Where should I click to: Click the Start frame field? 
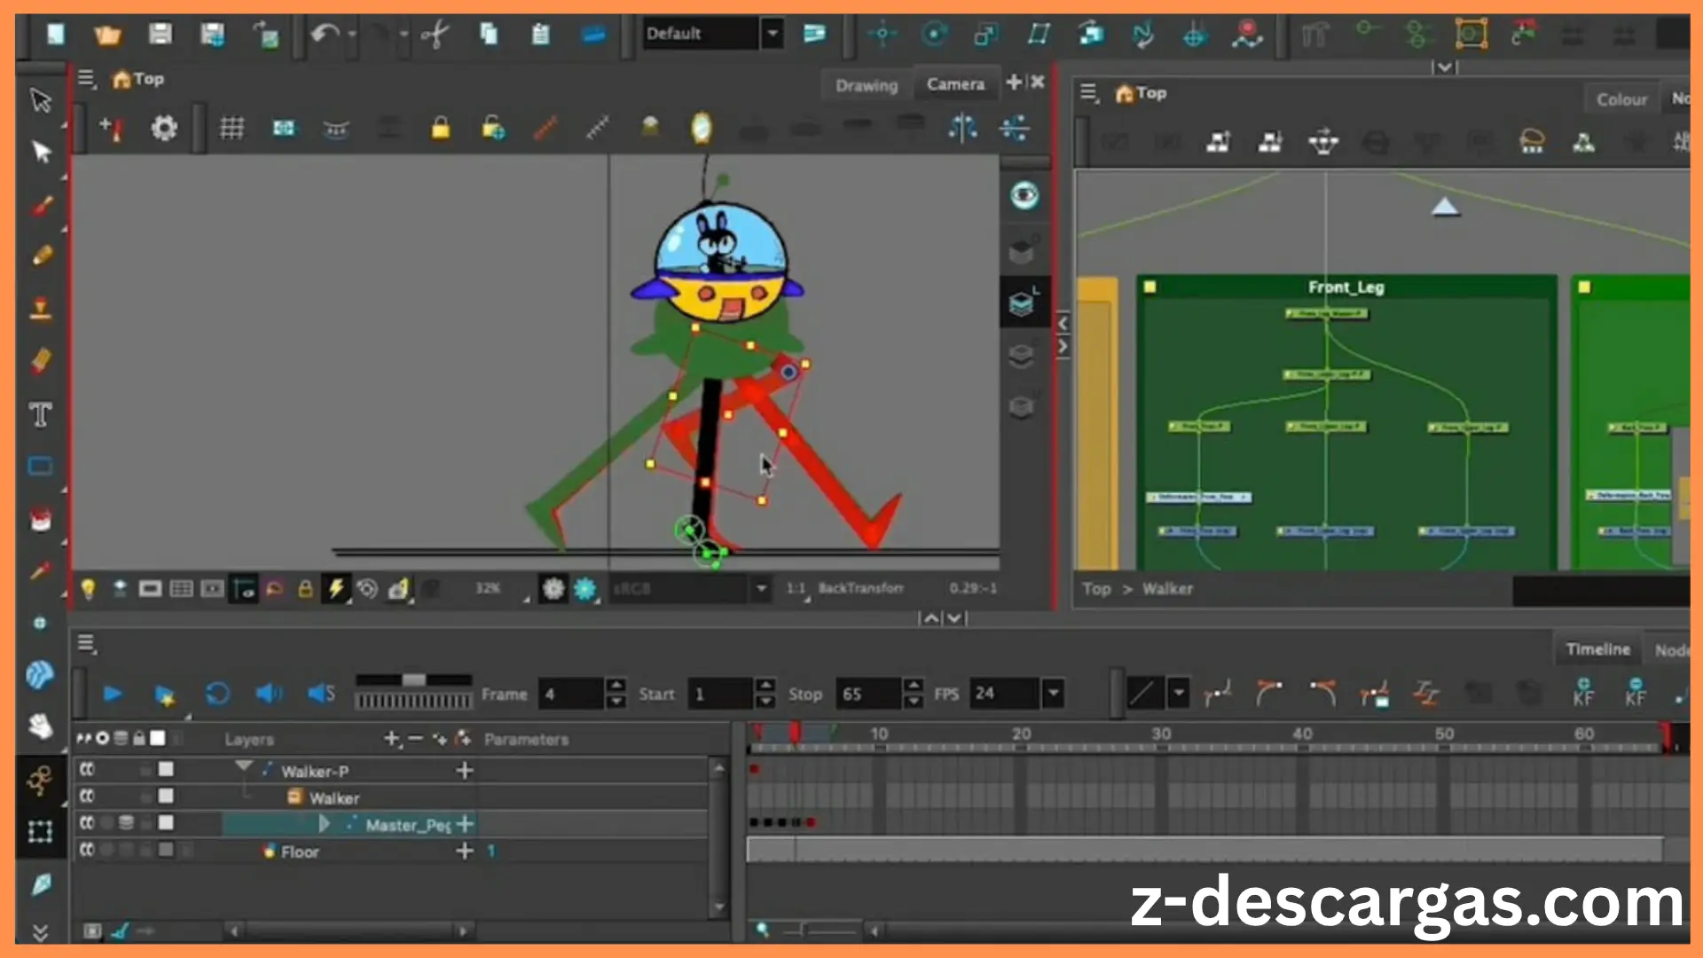[x=722, y=694]
